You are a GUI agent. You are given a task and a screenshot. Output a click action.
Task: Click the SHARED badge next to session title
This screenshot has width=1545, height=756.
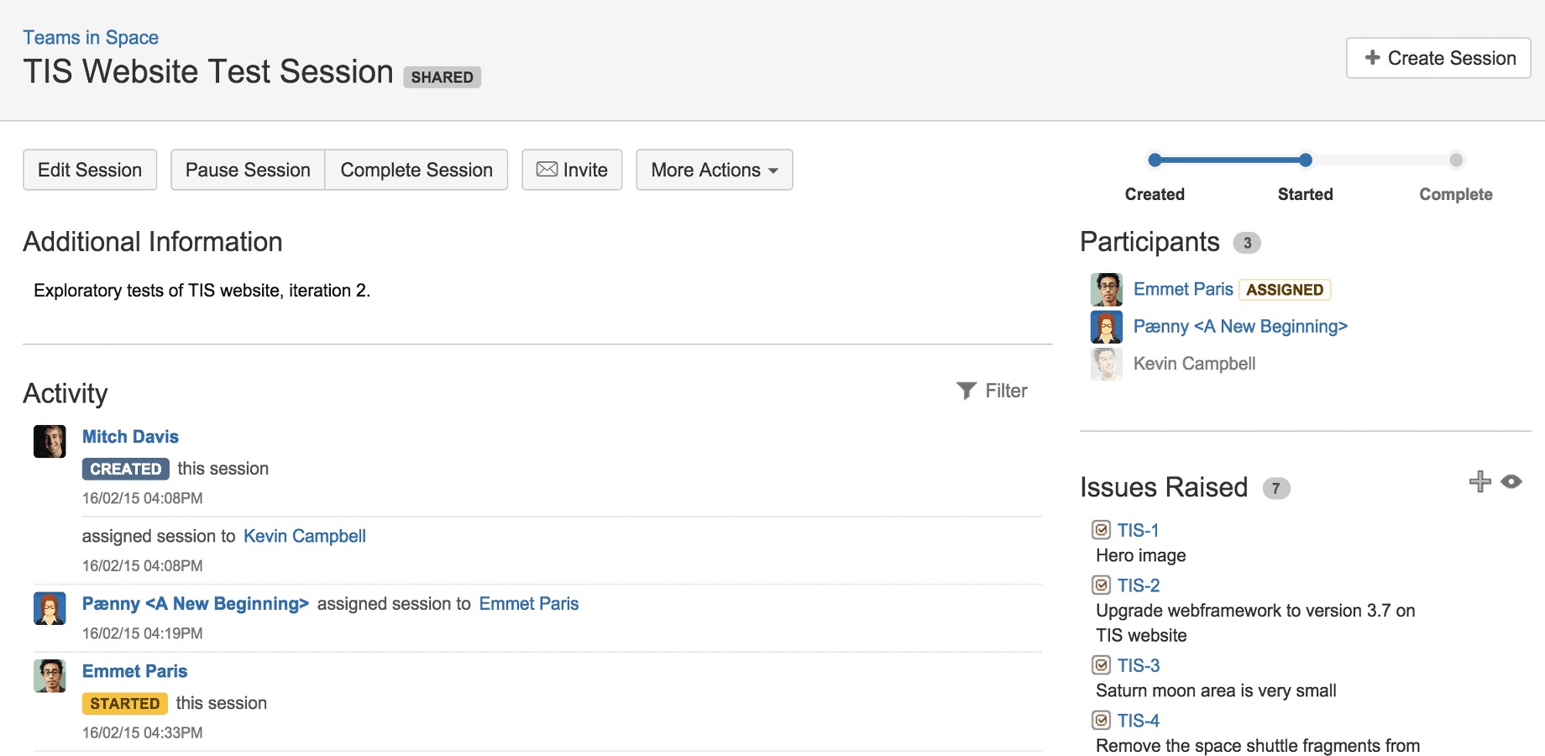click(442, 76)
